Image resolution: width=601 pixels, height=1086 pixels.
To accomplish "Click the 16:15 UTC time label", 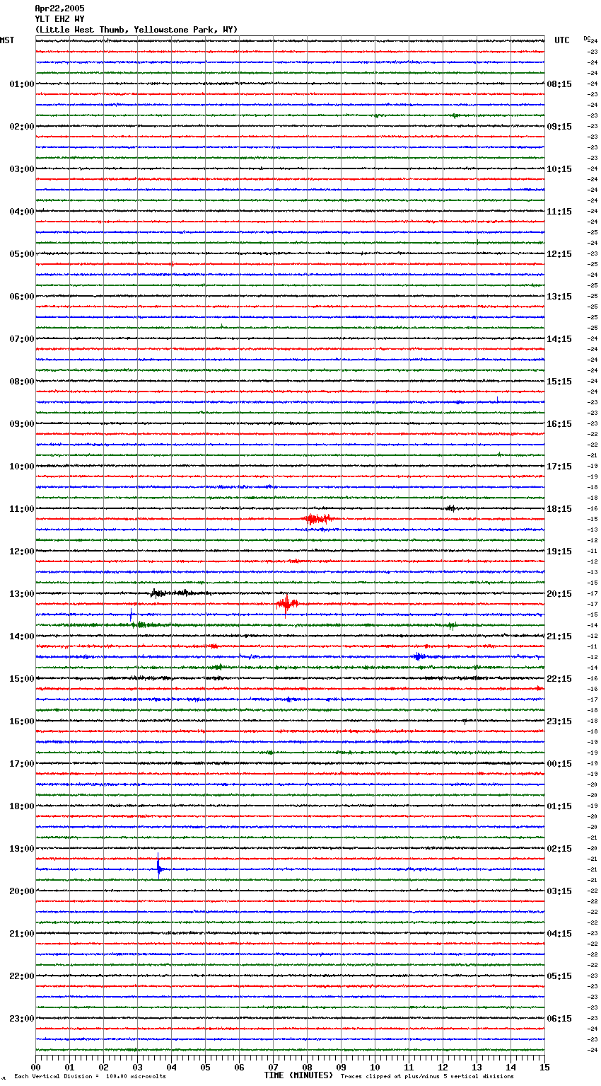I will coord(559,424).
